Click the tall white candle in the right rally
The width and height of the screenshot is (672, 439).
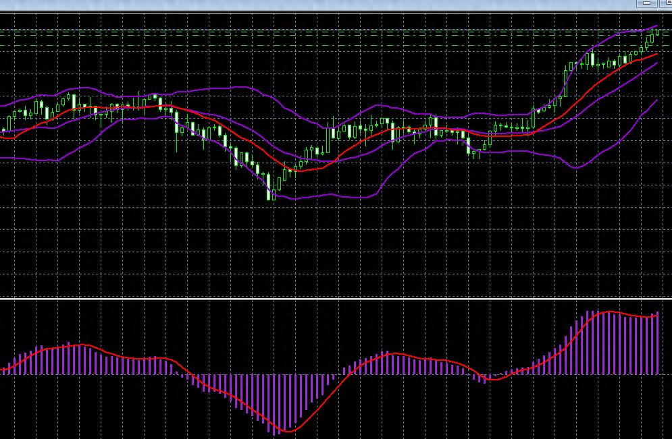592,59
